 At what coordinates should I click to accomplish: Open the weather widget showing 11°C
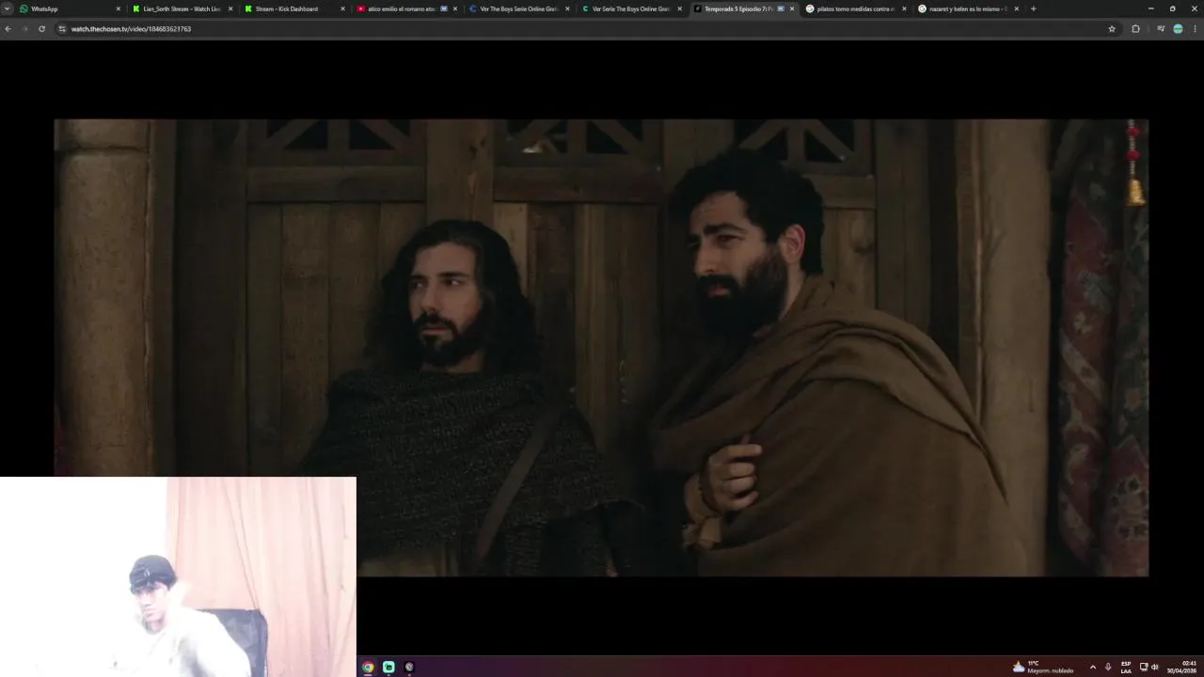pyautogui.click(x=1043, y=667)
